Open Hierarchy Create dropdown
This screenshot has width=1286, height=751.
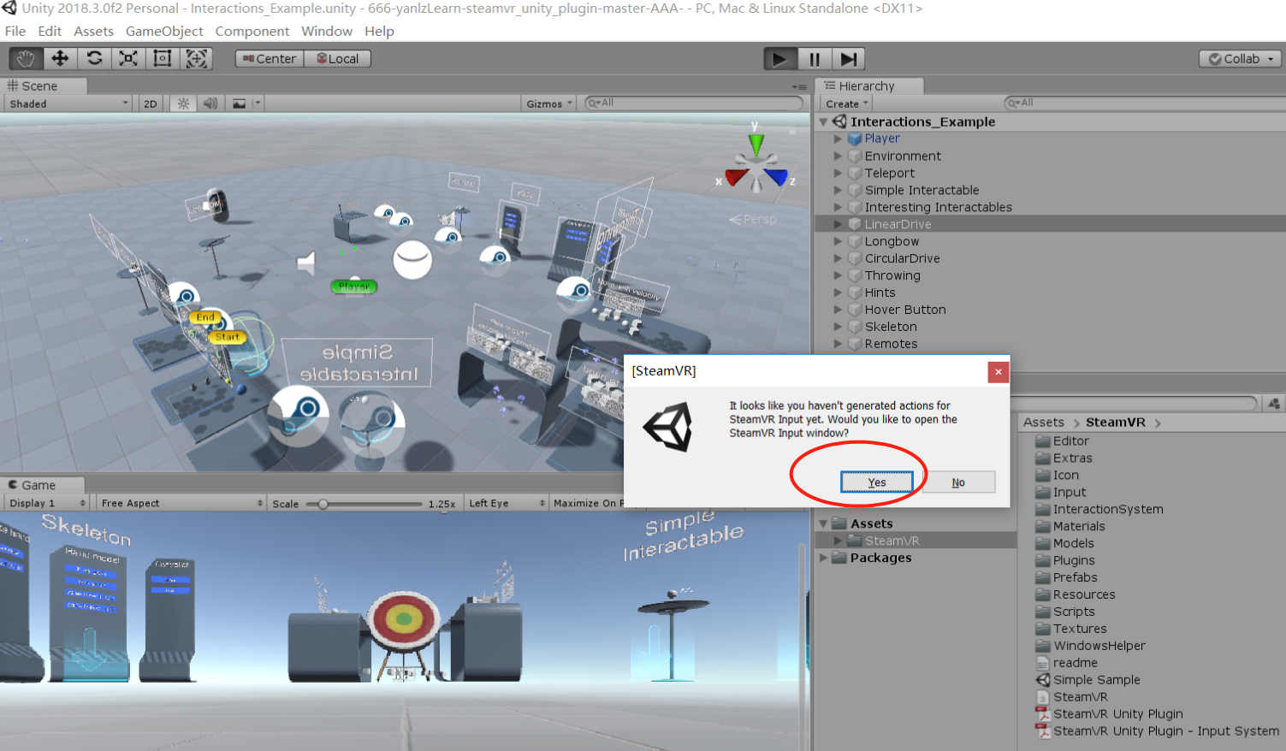(846, 103)
